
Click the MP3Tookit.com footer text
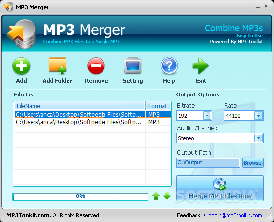29,215
